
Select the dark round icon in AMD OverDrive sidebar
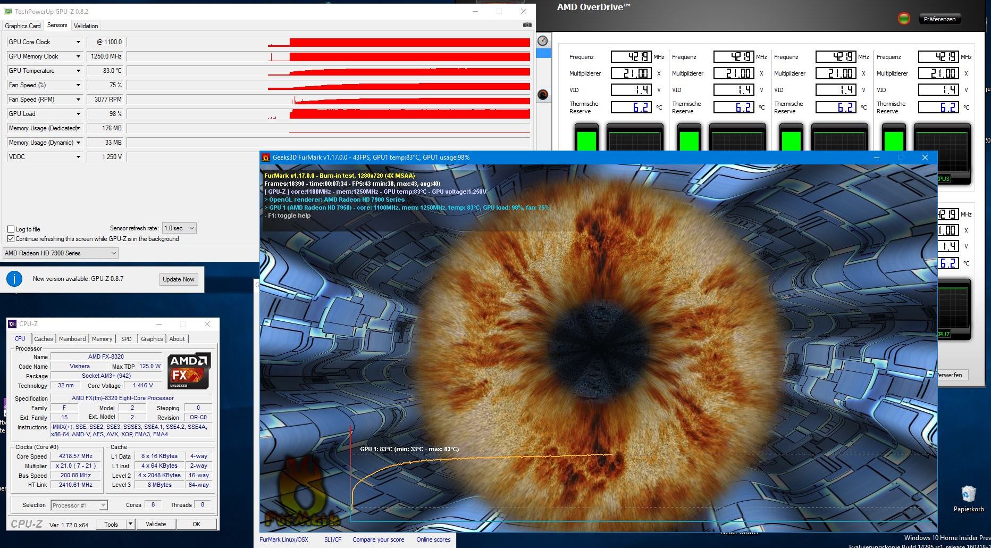tap(543, 95)
